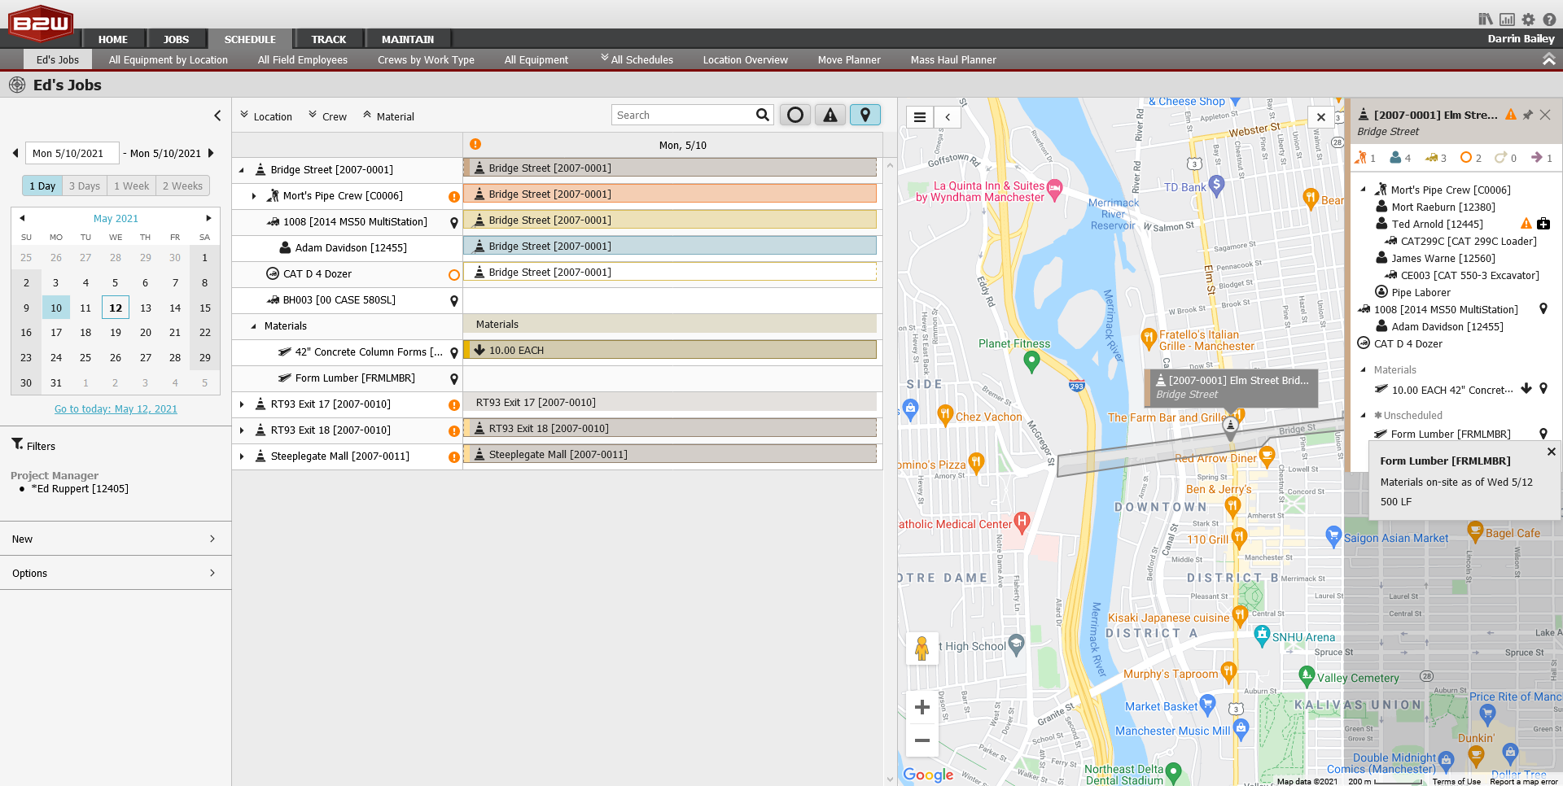Screen dimensions: 1563x786
Task: Collapse the Materials group in schedule
Action: pos(253,326)
